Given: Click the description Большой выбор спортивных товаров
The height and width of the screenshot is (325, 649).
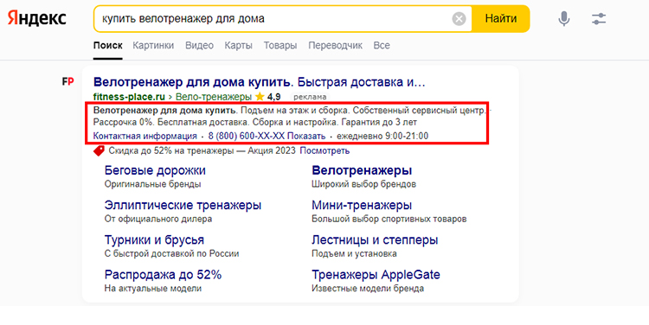Looking at the screenshot, I should 389,219.
